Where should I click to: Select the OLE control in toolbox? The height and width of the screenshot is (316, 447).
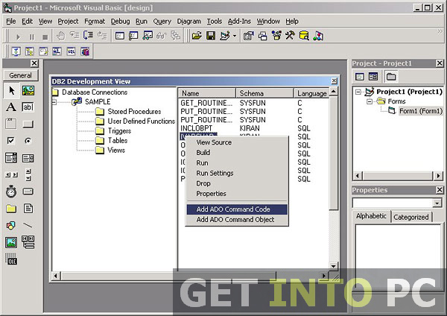pos(11,259)
